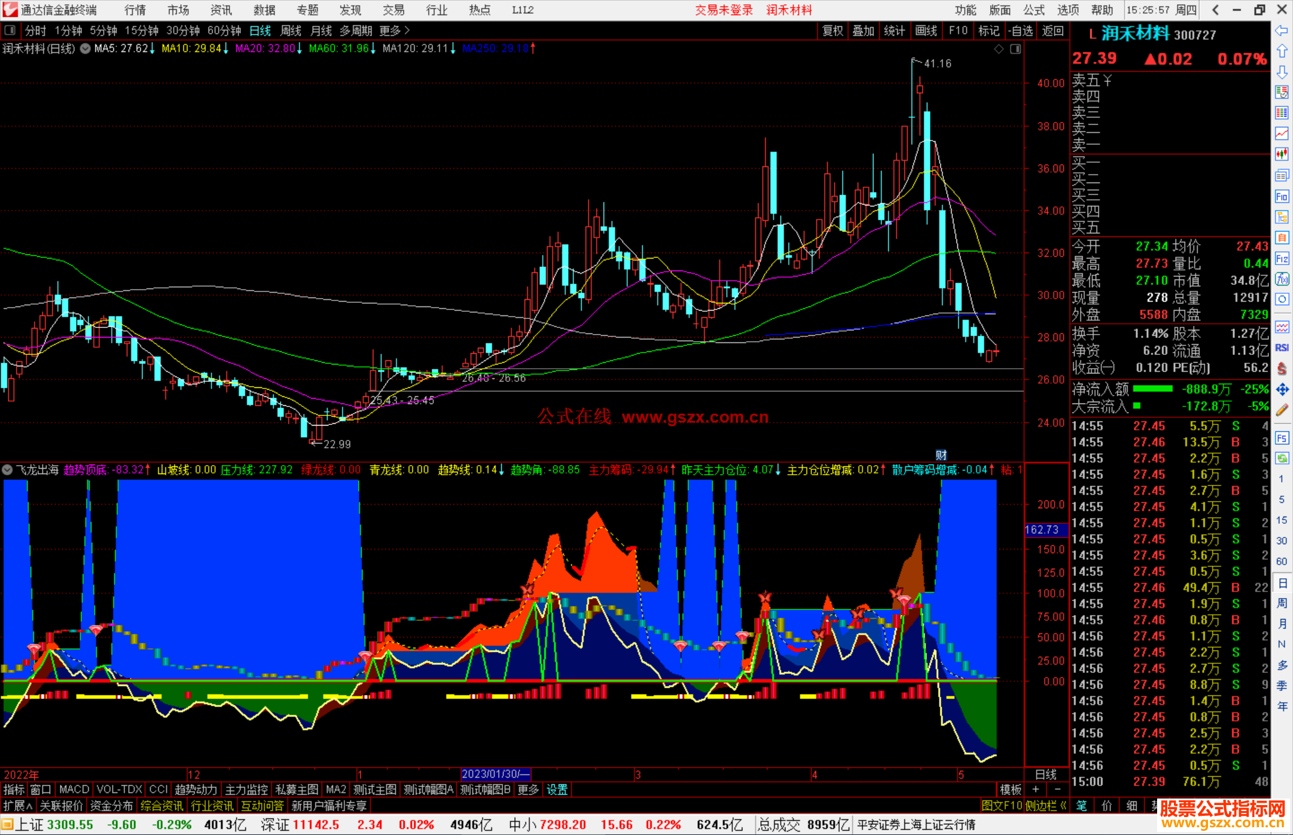1293x835 pixels.
Task: Click the F12 icon in sidebar
Action: pos(1282,259)
